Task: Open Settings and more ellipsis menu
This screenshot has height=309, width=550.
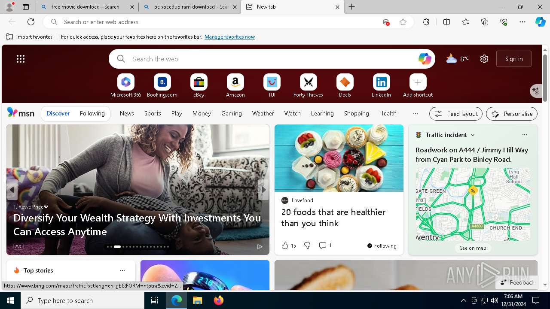Action: 522,22
